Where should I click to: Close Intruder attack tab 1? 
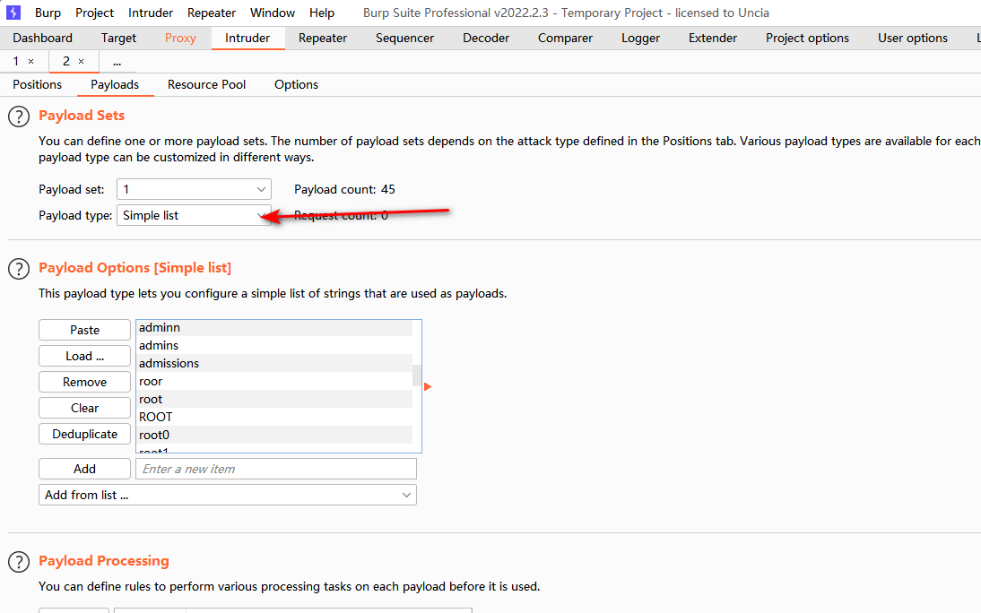(30, 61)
